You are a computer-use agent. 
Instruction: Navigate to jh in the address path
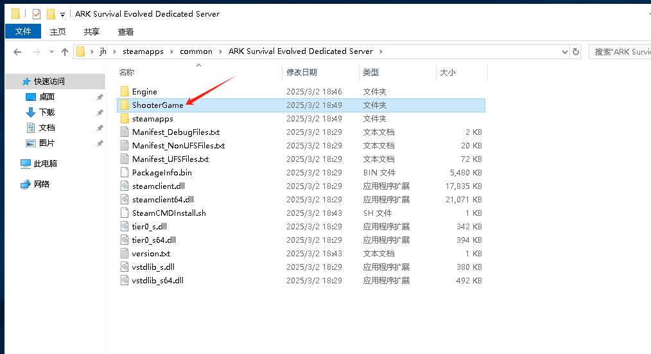click(x=103, y=51)
